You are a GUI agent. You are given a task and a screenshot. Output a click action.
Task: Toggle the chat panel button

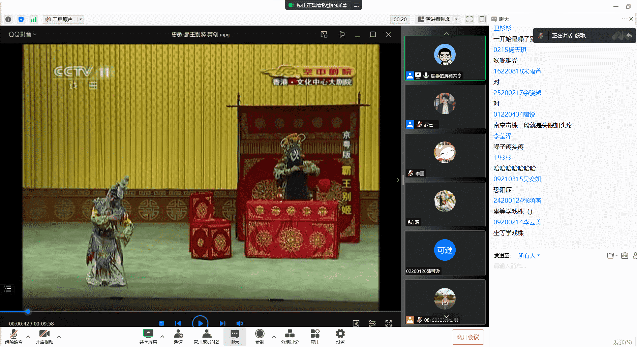pyautogui.click(x=235, y=336)
